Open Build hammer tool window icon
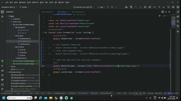 pos(2,61)
